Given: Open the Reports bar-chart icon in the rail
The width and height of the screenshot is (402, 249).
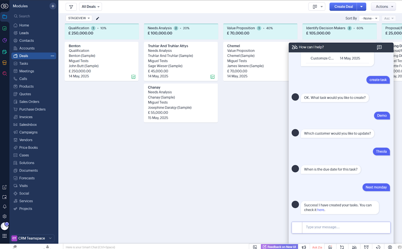Looking at the screenshot, I should click(x=5, y=28).
